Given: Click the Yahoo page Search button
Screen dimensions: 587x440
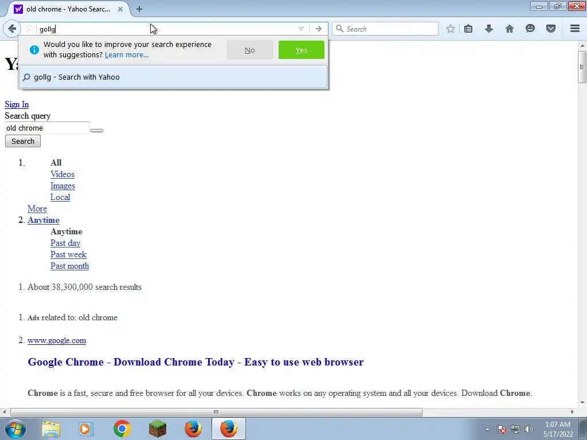Looking at the screenshot, I should (x=23, y=141).
